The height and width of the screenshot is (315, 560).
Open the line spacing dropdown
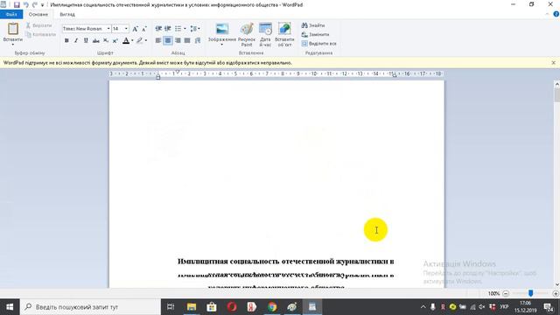coord(195,29)
